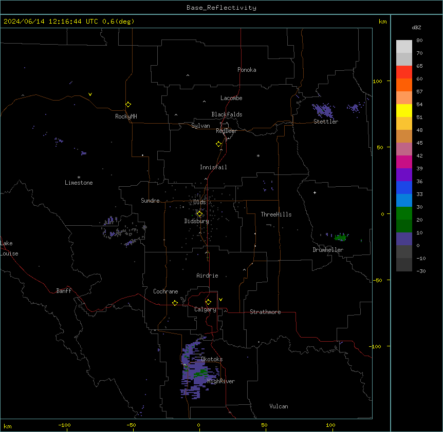Click the Blackfalds label
This screenshot has width=443, height=432.
tap(227, 114)
